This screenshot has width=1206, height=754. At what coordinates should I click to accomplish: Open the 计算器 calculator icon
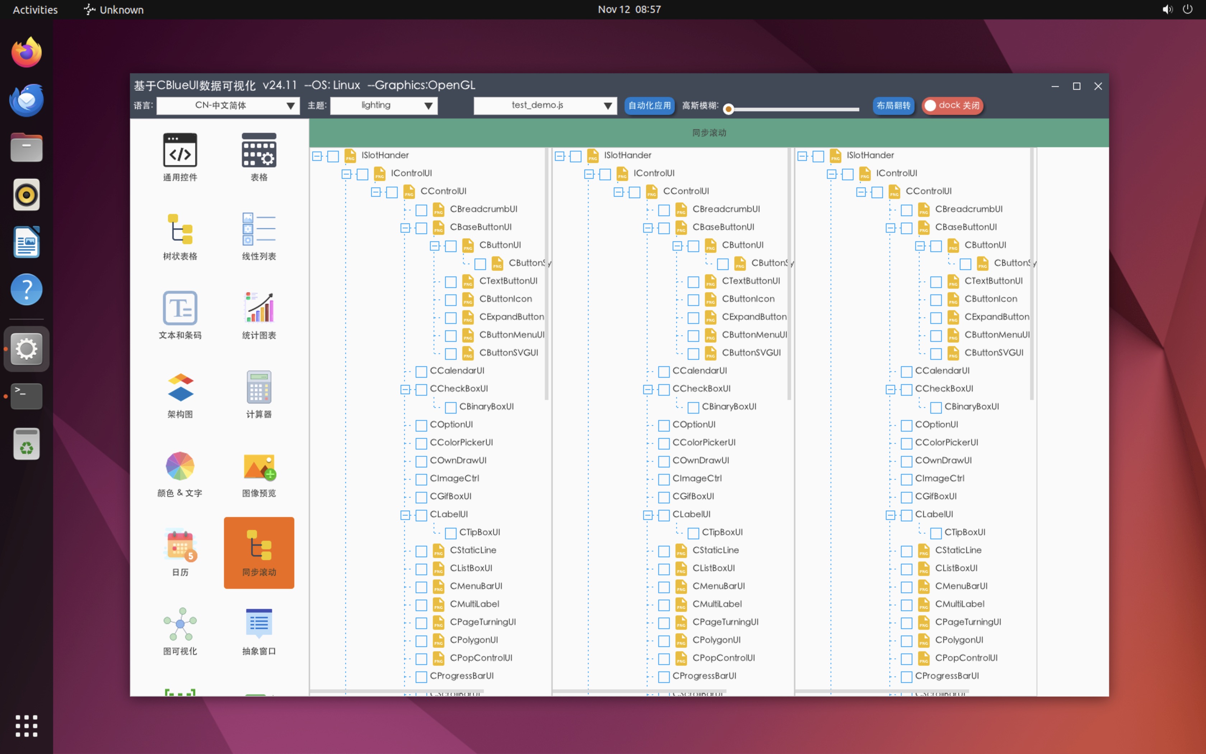coord(259,387)
